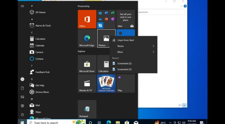Expand the Start menu hamburger button

[22, 6]
